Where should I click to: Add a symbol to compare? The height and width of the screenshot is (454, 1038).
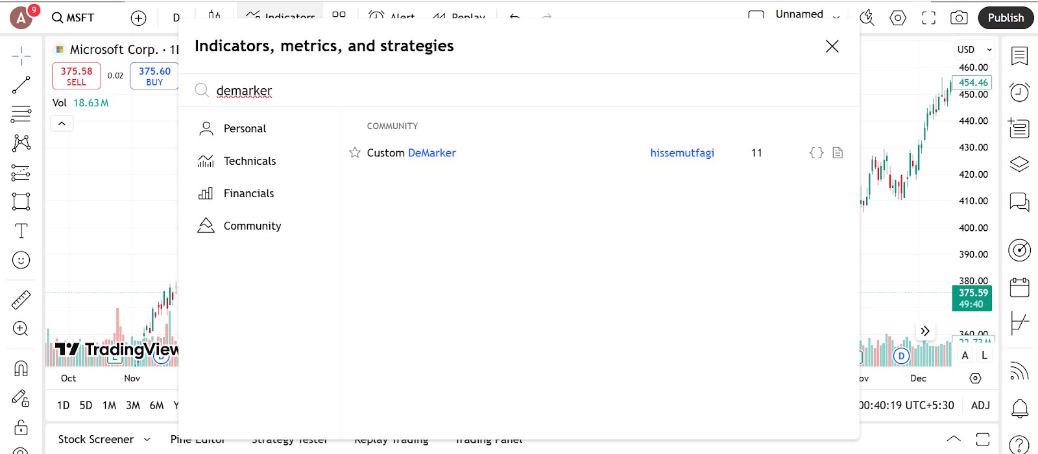[x=138, y=18]
